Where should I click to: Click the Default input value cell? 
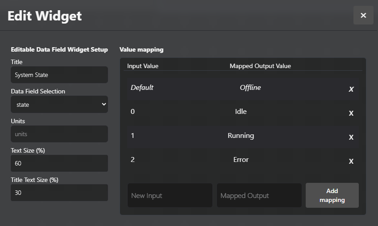pos(142,88)
